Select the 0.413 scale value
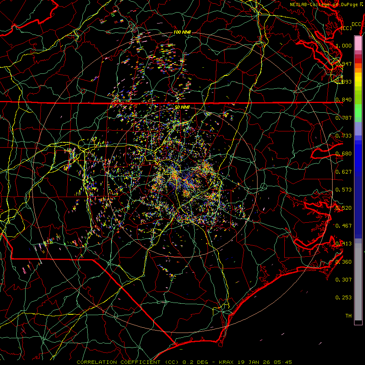This screenshot has height=365, width=365. tap(344, 244)
